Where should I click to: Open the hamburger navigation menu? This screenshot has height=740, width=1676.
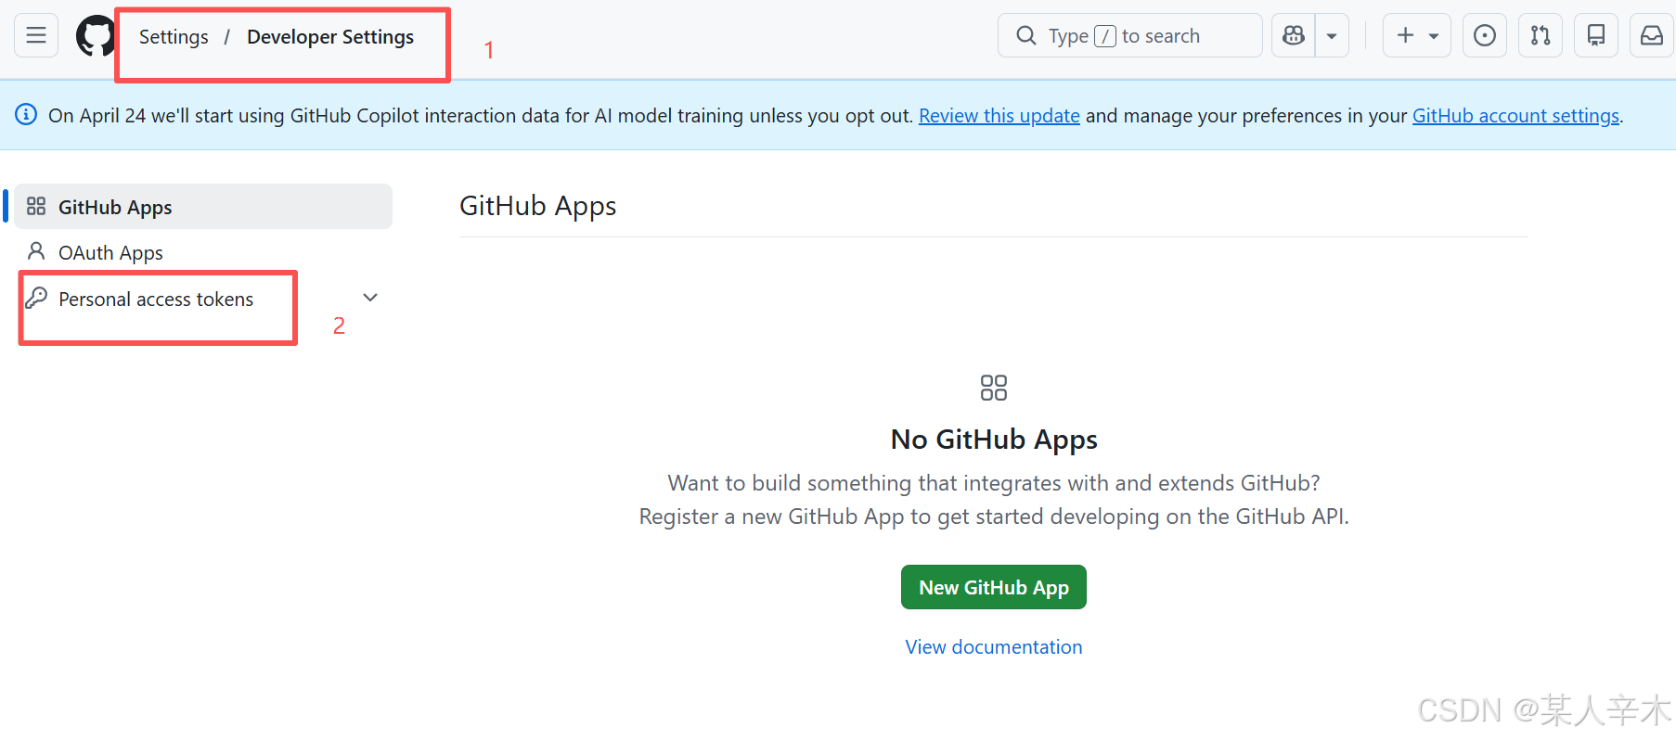click(x=36, y=35)
